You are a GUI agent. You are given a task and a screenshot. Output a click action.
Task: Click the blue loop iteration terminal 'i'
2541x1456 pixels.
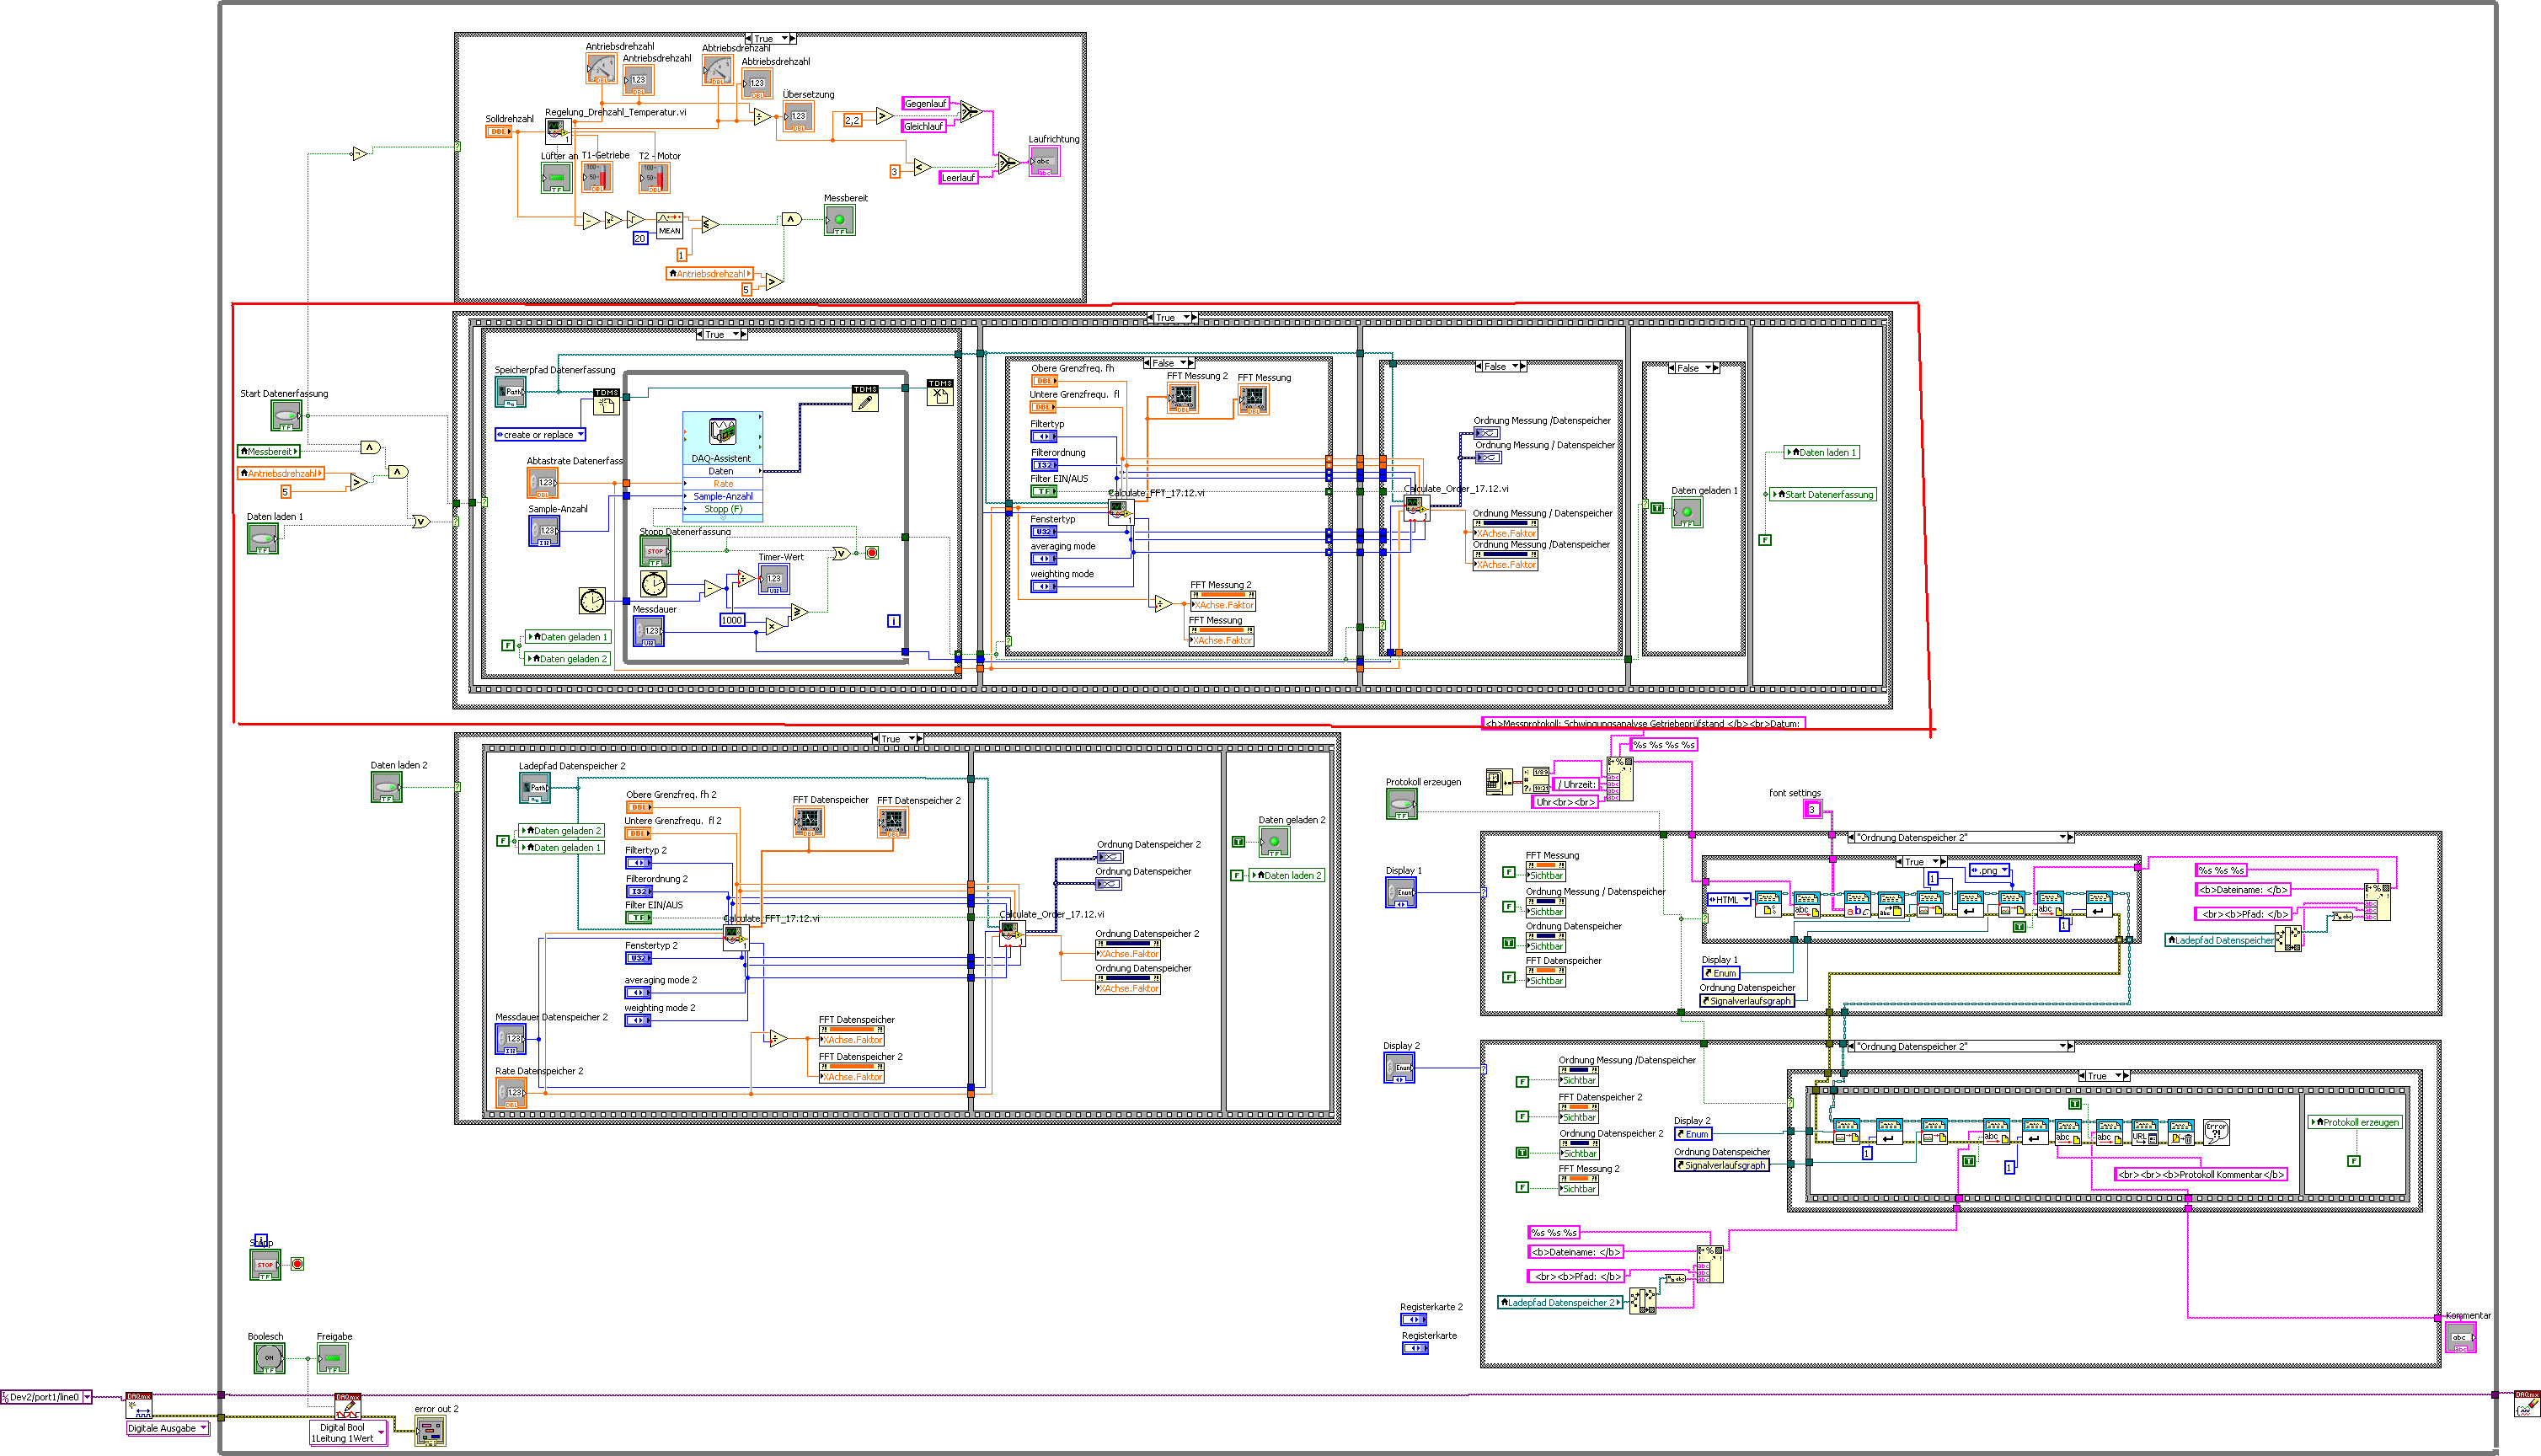coord(894,621)
